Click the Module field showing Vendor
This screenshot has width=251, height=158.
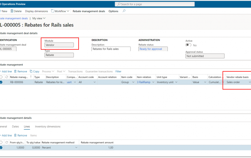pyautogui.click(x=59, y=45)
